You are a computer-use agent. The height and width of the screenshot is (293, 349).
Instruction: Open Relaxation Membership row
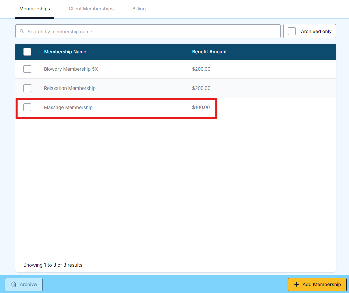176,88
